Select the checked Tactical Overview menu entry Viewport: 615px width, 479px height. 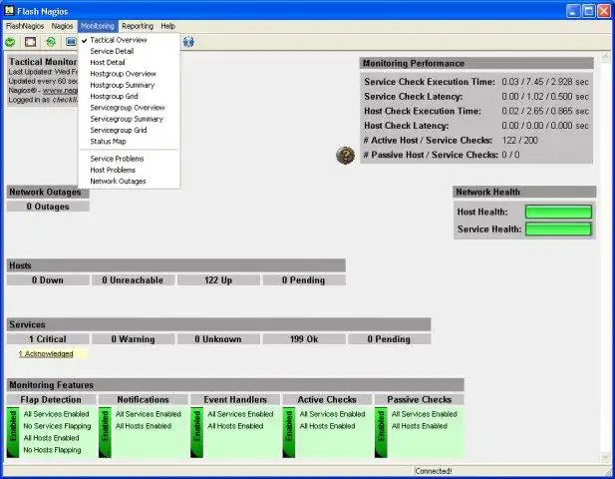point(129,40)
